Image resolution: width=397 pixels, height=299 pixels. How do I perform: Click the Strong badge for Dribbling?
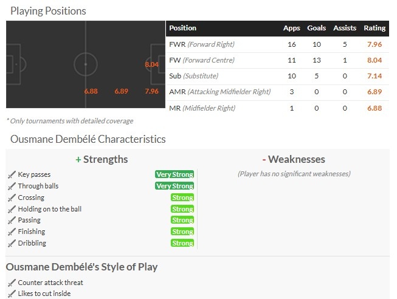pyautogui.click(x=182, y=243)
